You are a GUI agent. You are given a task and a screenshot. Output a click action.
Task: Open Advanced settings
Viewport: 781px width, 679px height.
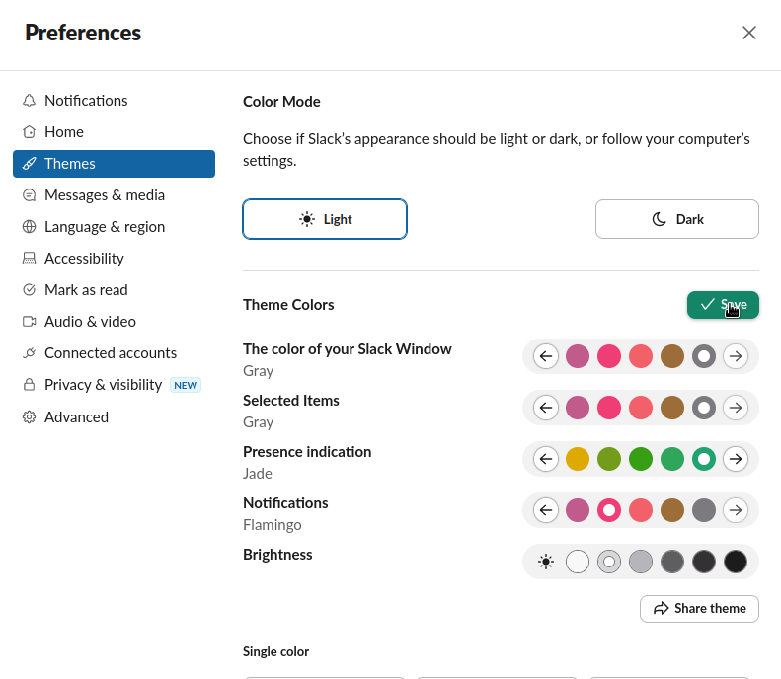(x=115, y=417)
